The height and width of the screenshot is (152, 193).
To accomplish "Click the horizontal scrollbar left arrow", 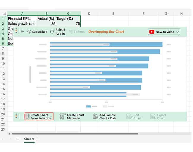I will point(10,134).
